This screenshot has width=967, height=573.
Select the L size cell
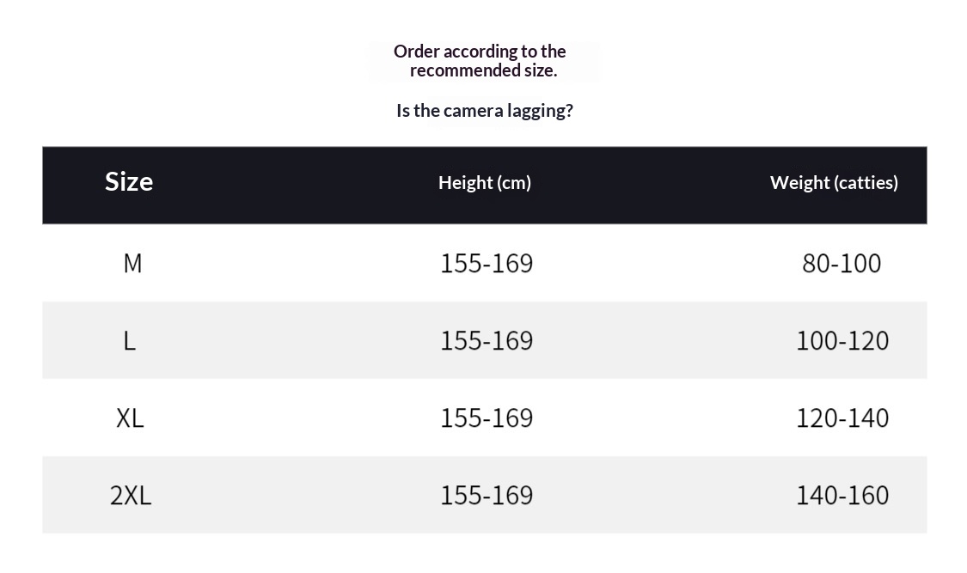(x=130, y=340)
